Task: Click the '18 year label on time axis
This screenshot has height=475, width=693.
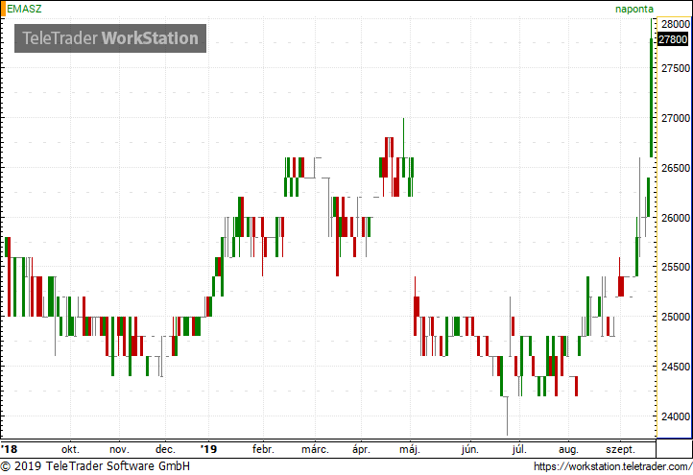Action: (x=10, y=449)
